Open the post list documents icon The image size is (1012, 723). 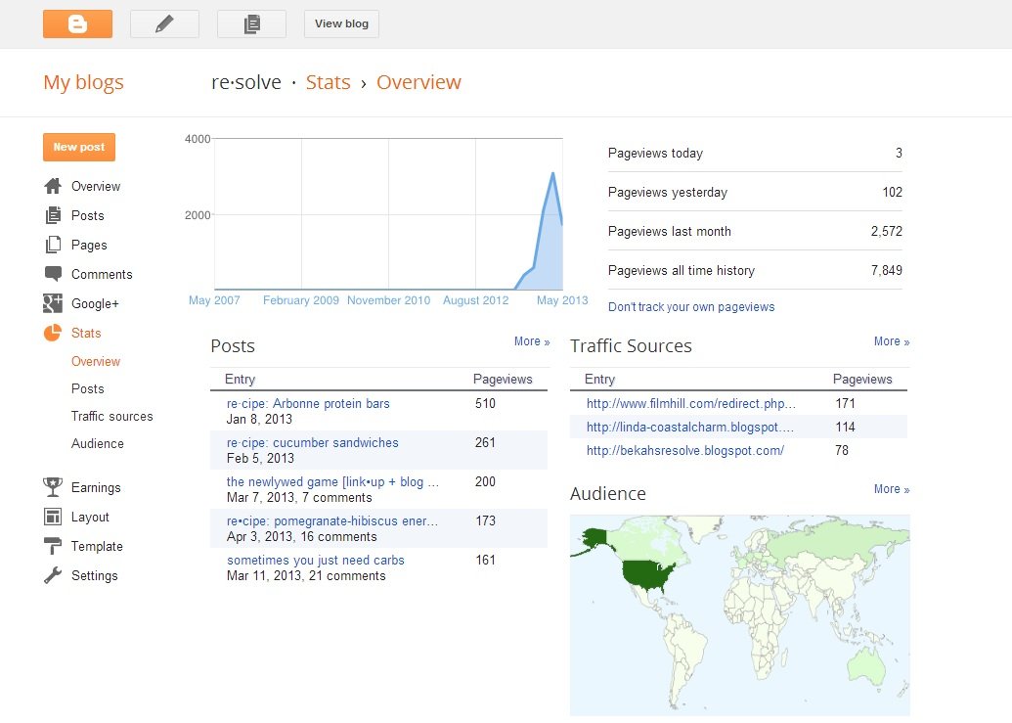pos(251,23)
